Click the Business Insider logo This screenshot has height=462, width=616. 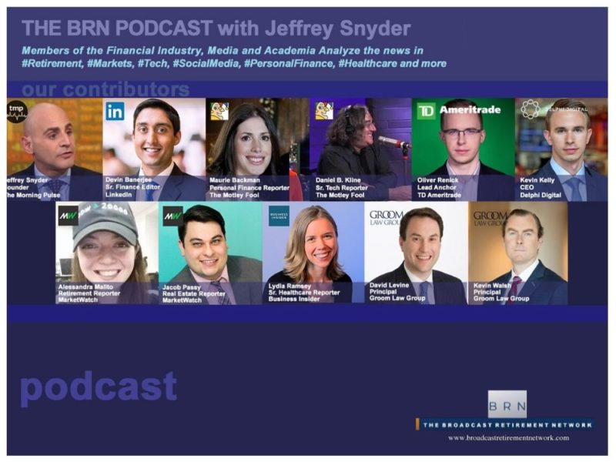(x=279, y=216)
